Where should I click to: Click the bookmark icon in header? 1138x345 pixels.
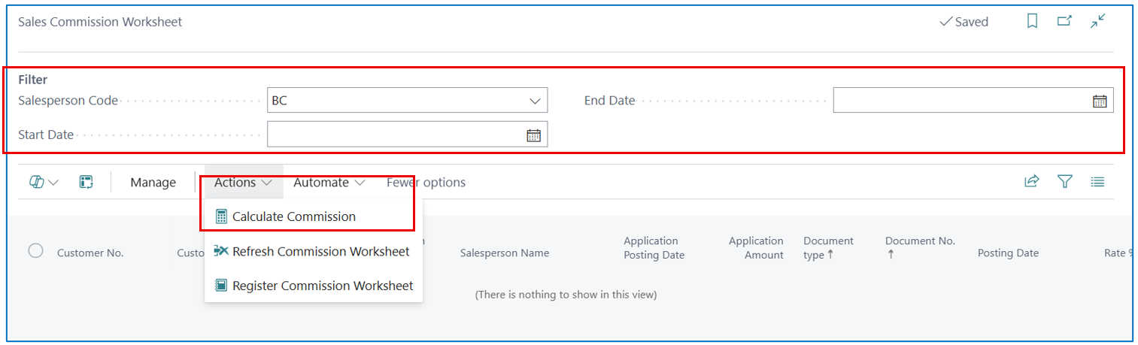(x=1032, y=22)
